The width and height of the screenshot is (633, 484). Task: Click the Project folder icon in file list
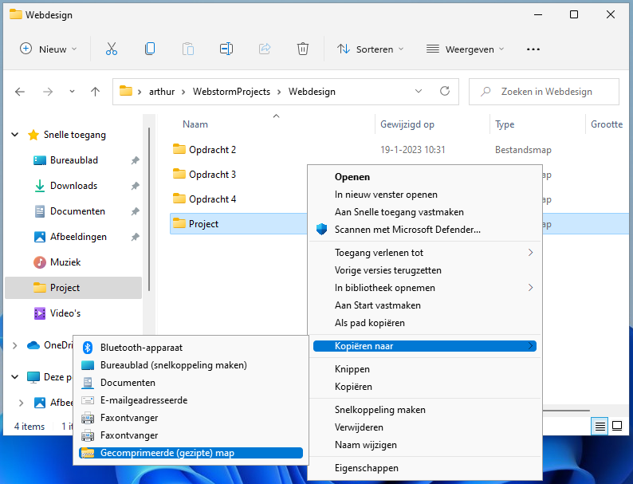coord(179,223)
